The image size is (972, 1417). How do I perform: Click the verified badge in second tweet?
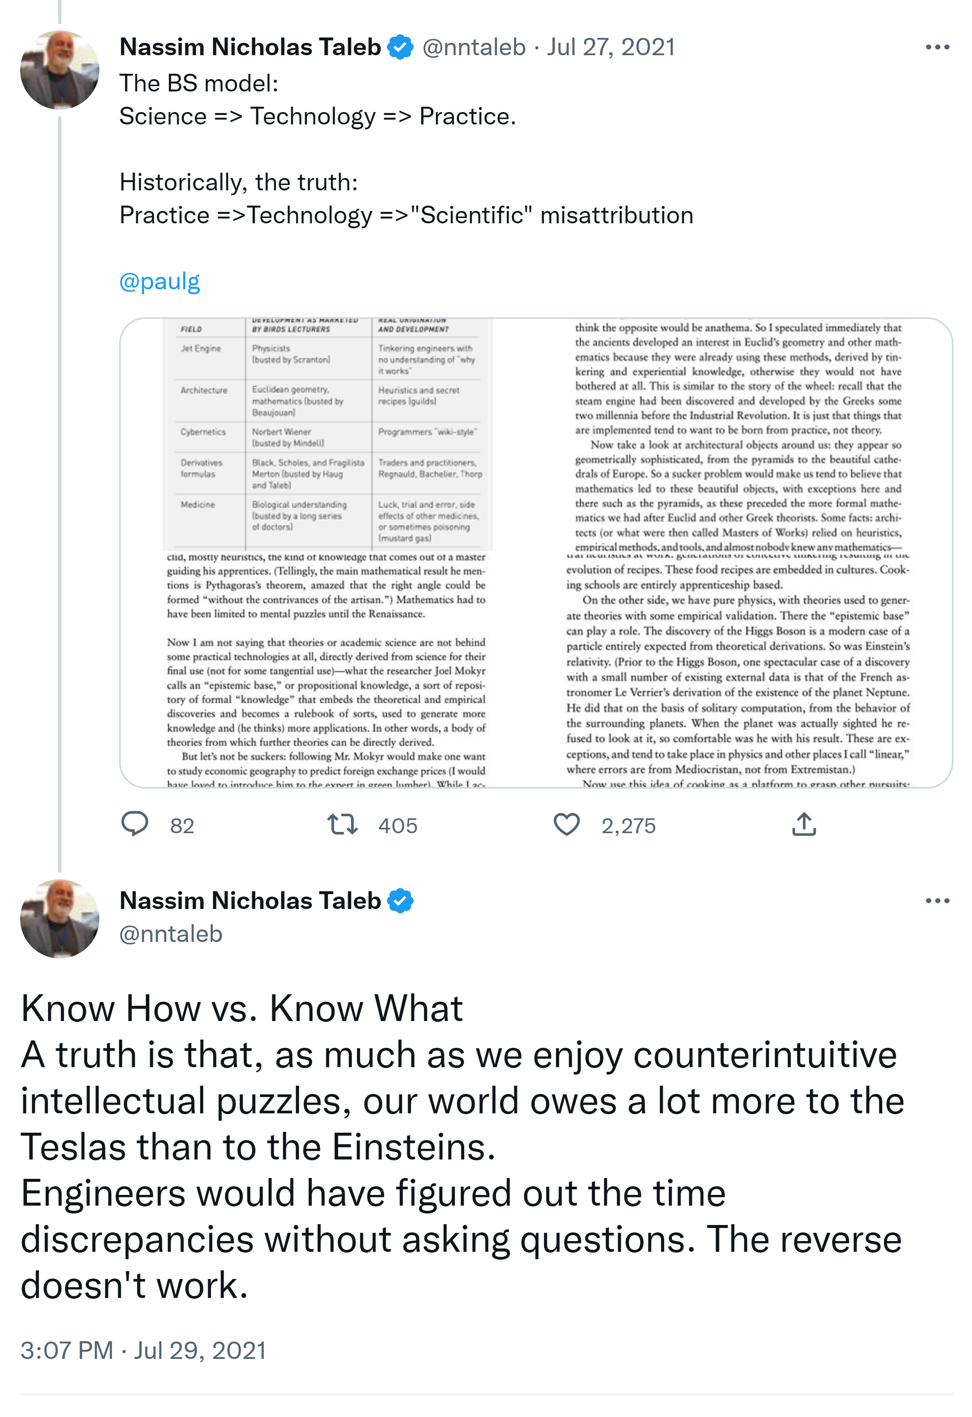(400, 901)
